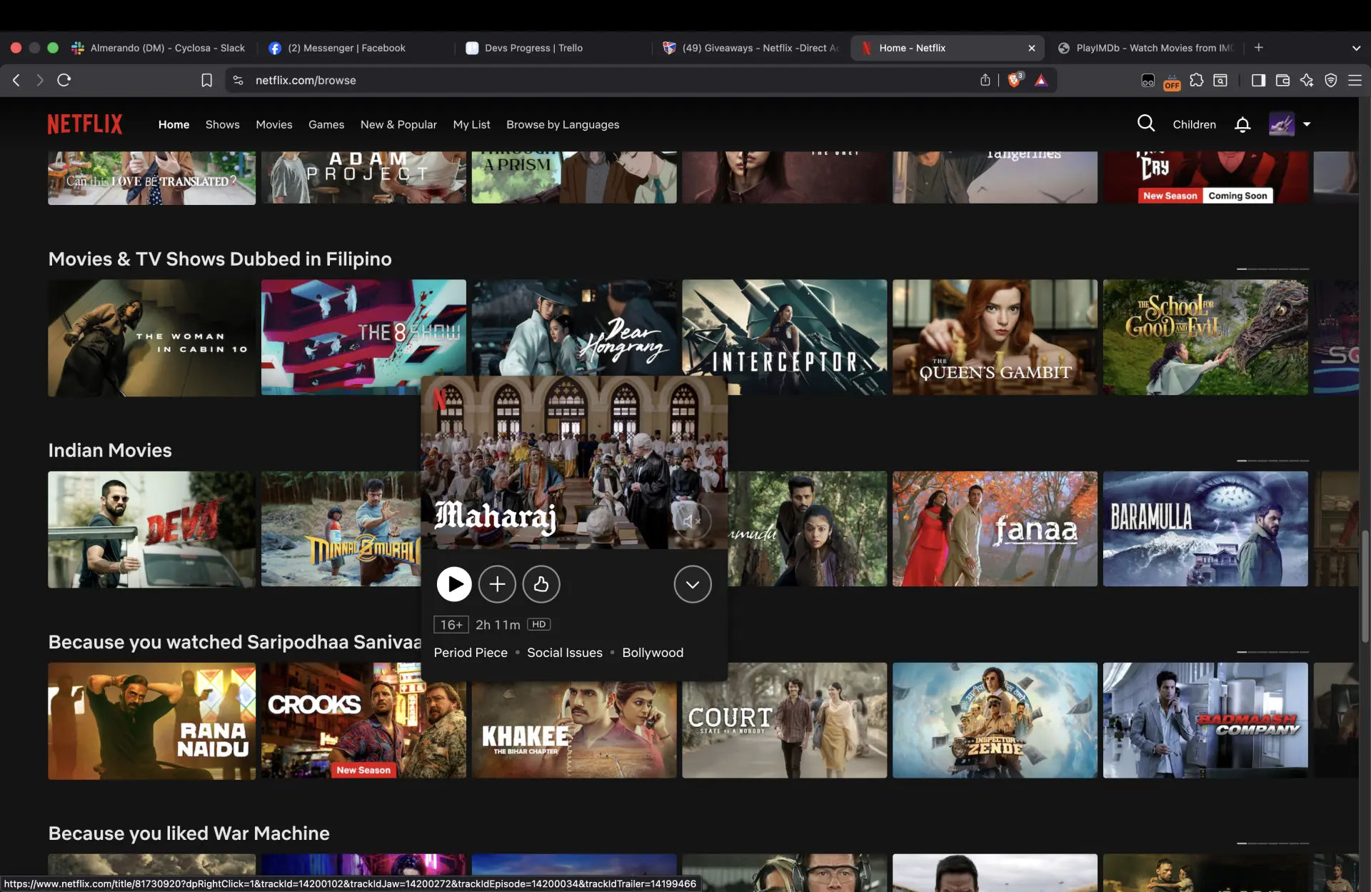Image resolution: width=1371 pixels, height=892 pixels.
Task: Click the share icon in the address bar
Action: tap(985, 80)
